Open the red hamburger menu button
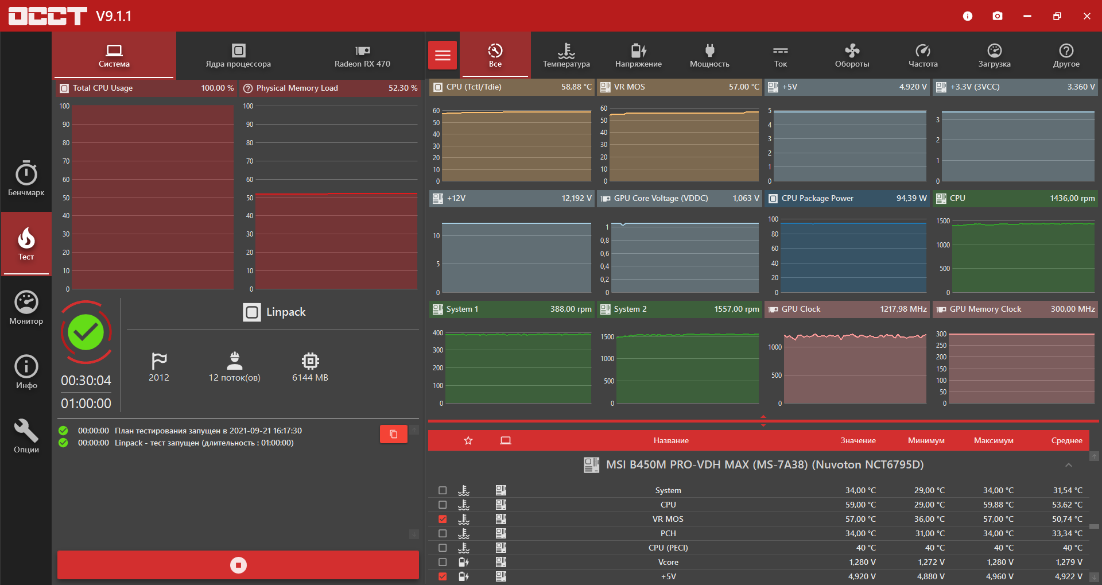1102x585 pixels. click(443, 55)
